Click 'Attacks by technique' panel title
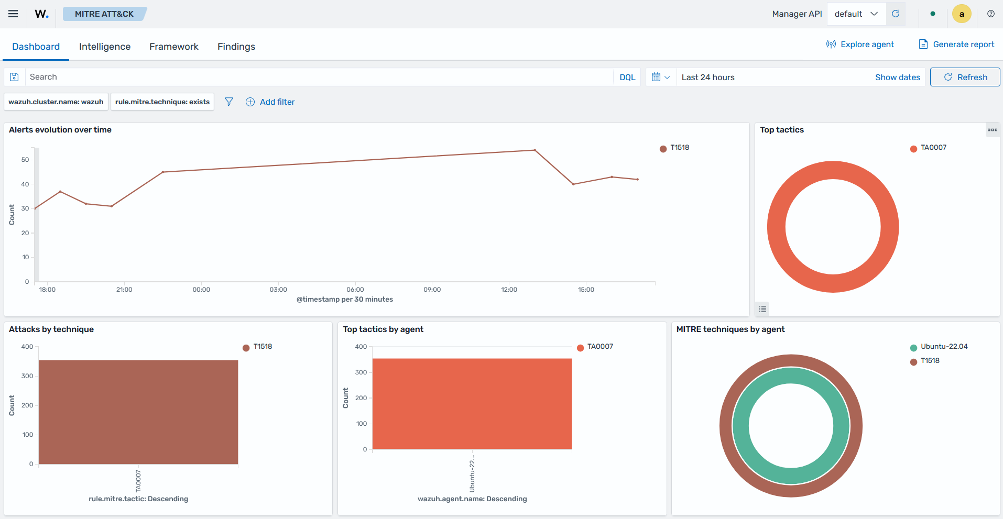 pos(51,329)
